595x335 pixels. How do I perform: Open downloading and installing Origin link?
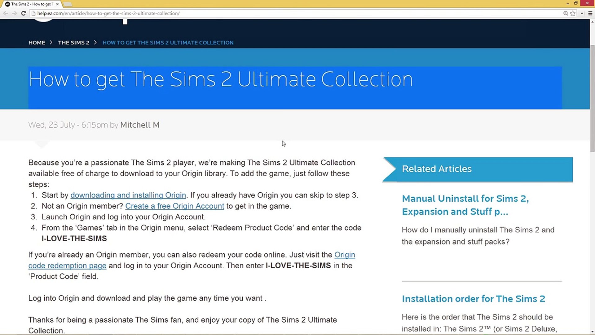coord(128,195)
